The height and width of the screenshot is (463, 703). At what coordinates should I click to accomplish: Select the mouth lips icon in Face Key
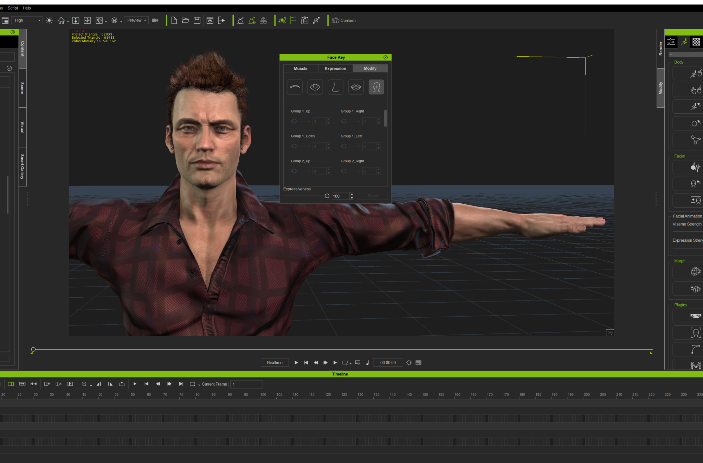[x=356, y=87]
